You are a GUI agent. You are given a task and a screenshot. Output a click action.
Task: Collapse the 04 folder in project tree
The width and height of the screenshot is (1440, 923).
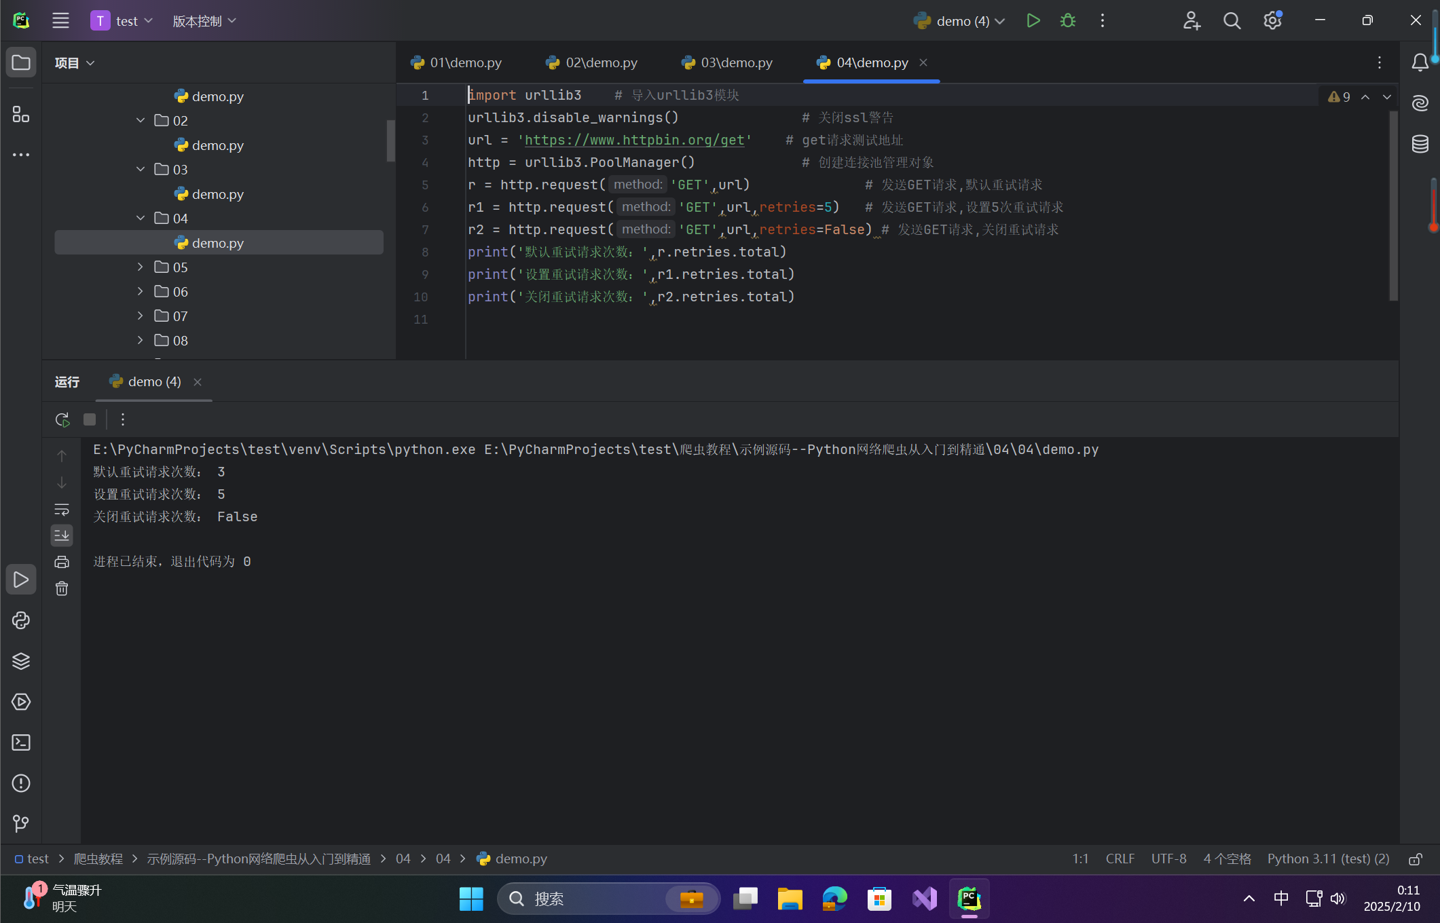[x=141, y=219]
